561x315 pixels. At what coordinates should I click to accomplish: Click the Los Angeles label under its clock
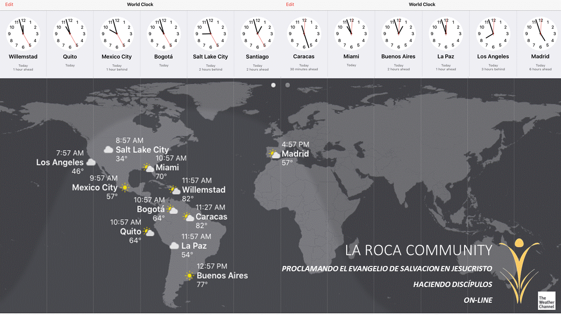point(494,57)
